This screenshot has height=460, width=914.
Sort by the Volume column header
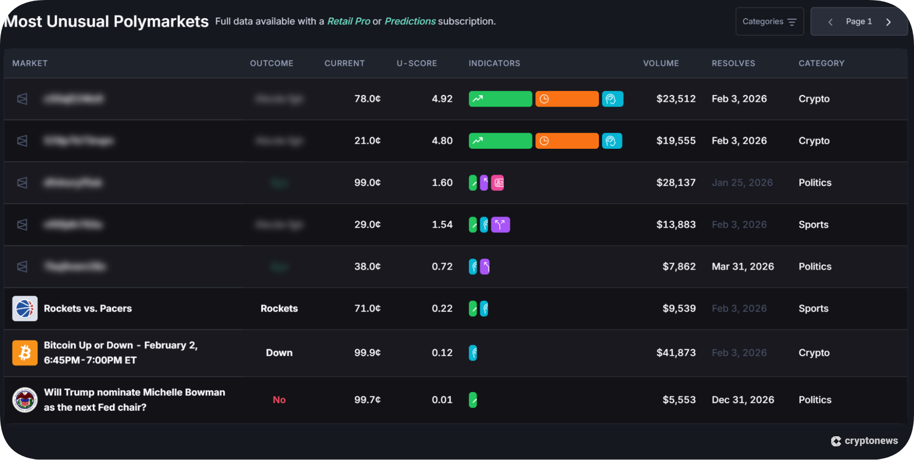pyautogui.click(x=661, y=63)
